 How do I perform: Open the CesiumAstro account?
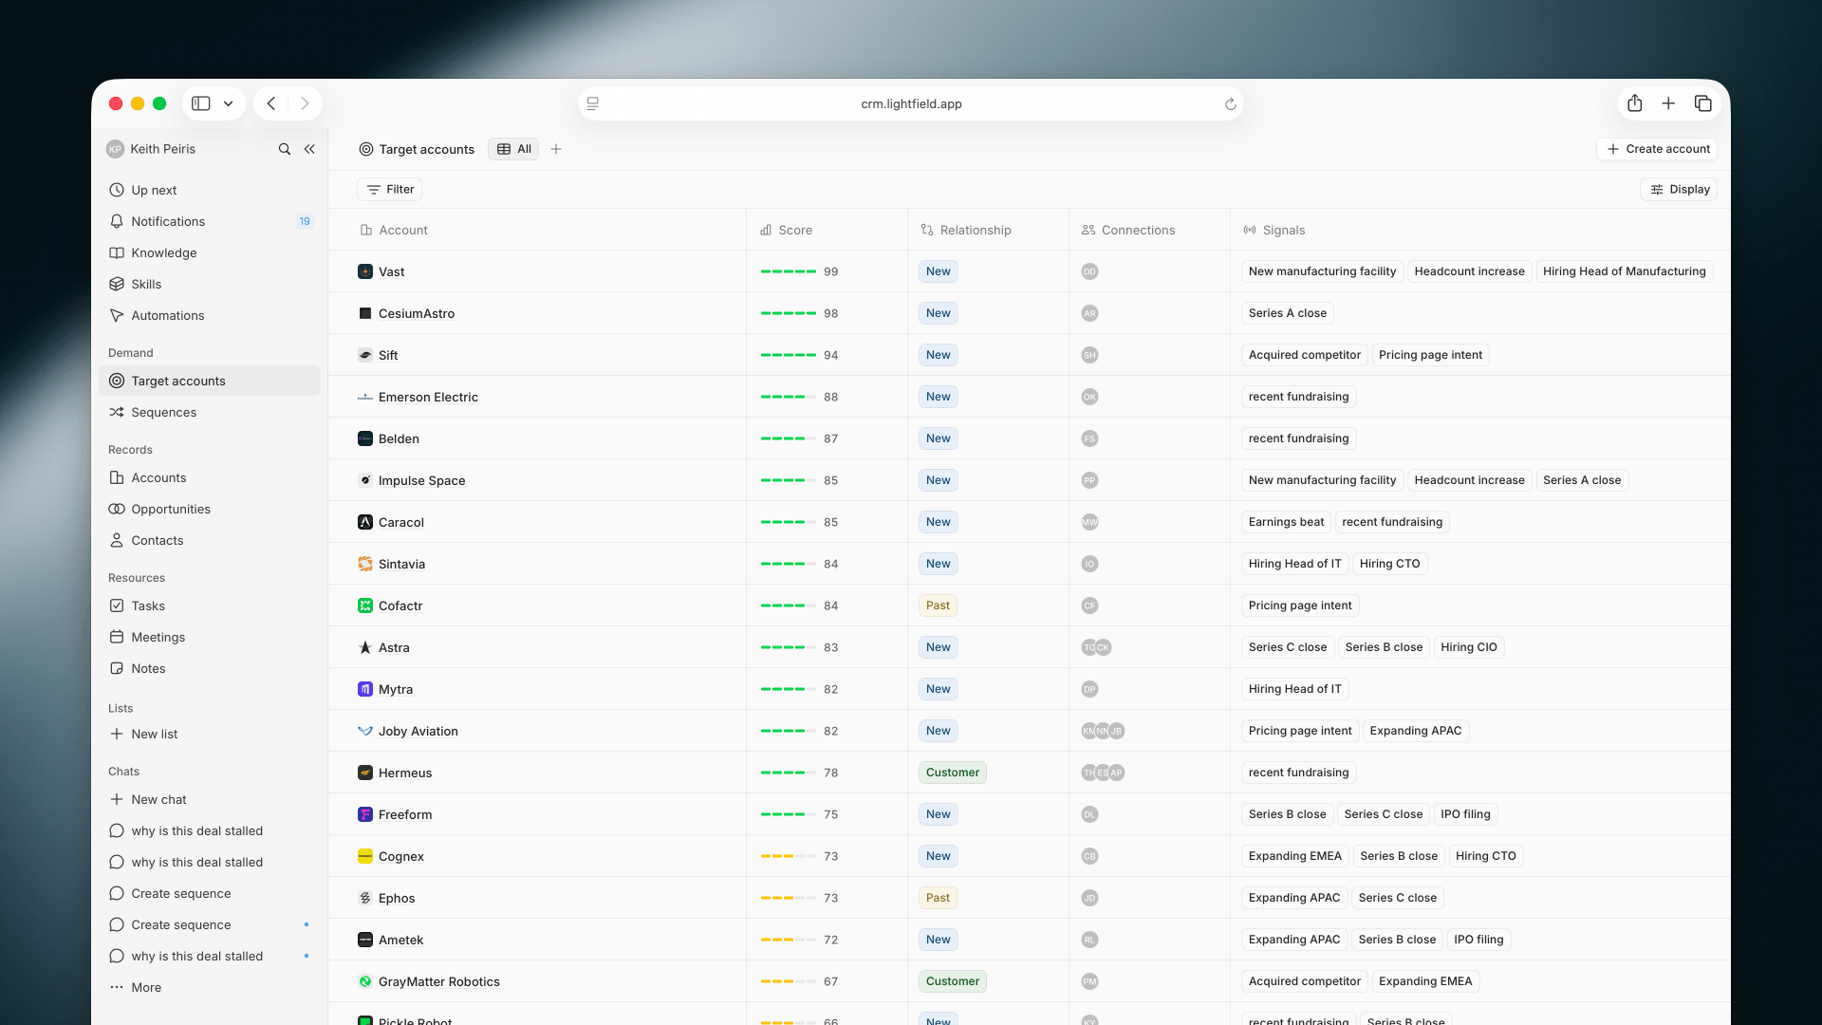click(x=417, y=313)
